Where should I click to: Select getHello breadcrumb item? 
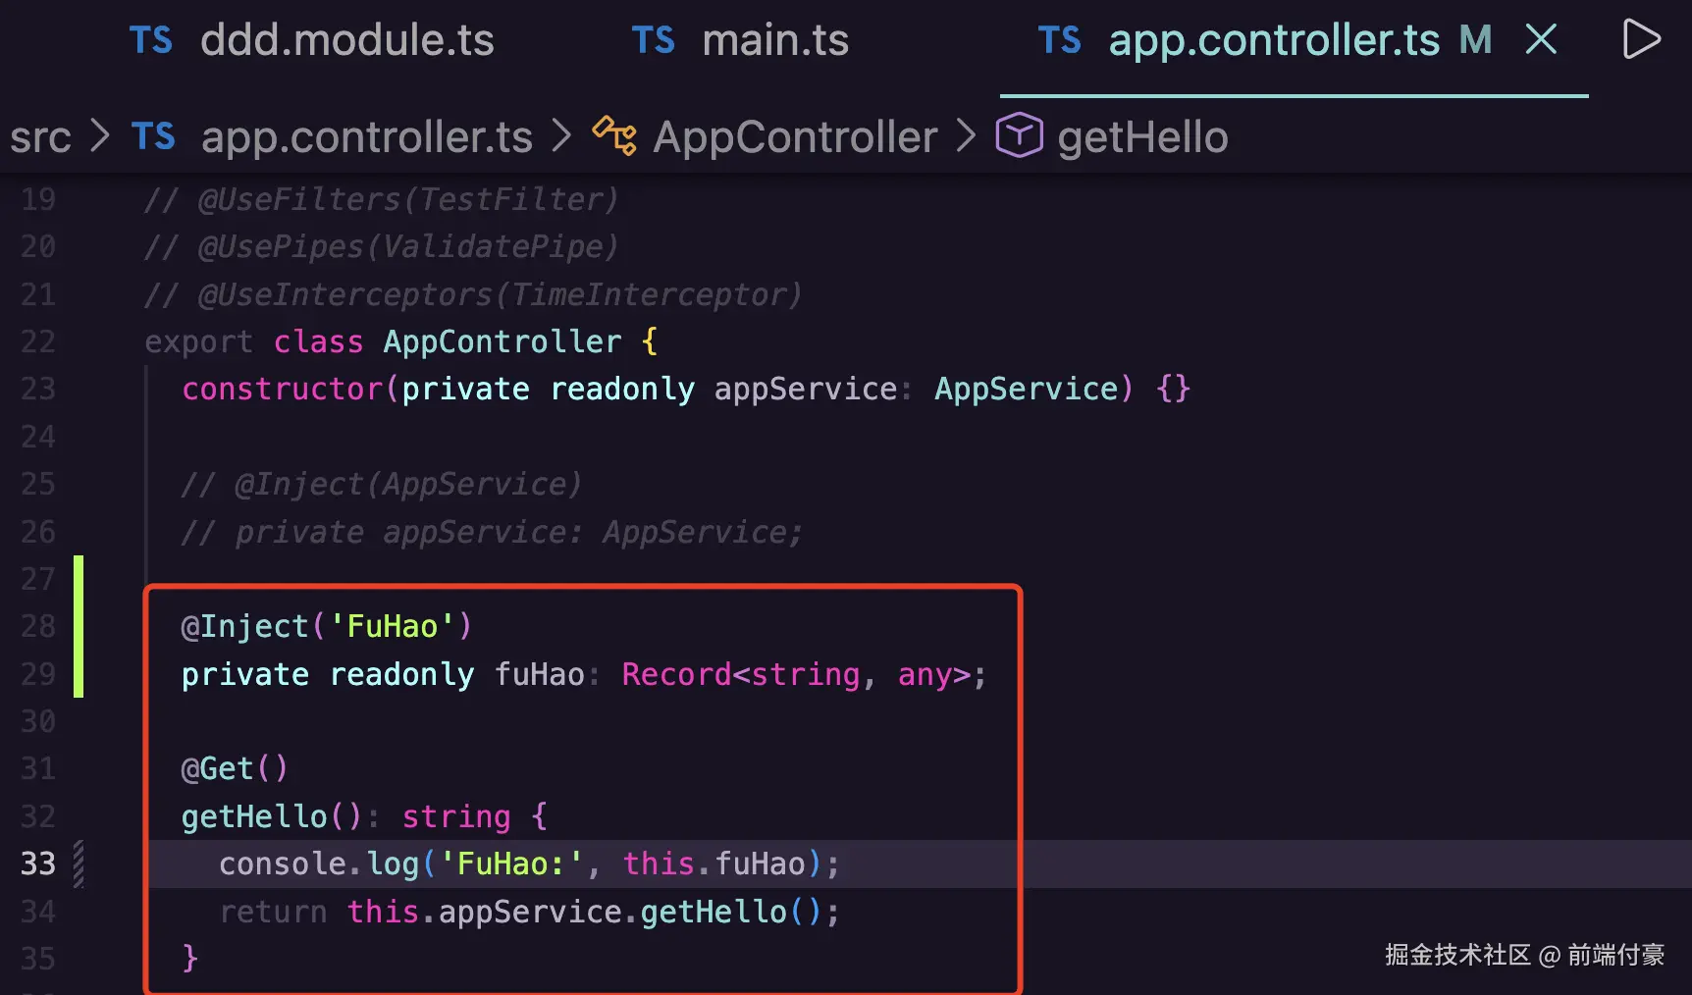pos(1142,136)
